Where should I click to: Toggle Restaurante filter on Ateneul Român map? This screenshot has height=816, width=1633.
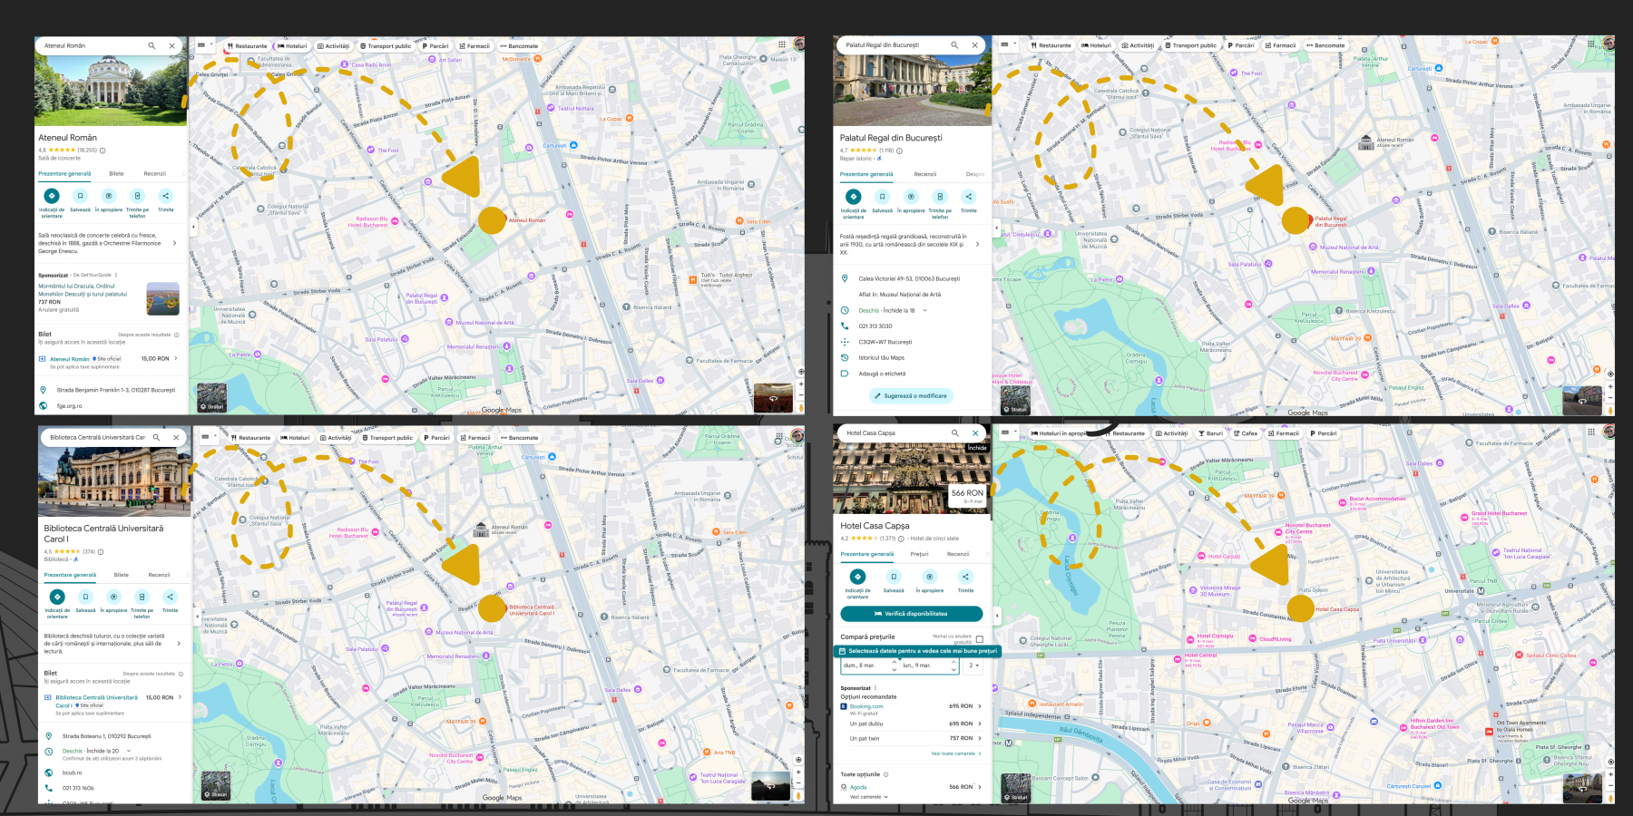coord(247,46)
